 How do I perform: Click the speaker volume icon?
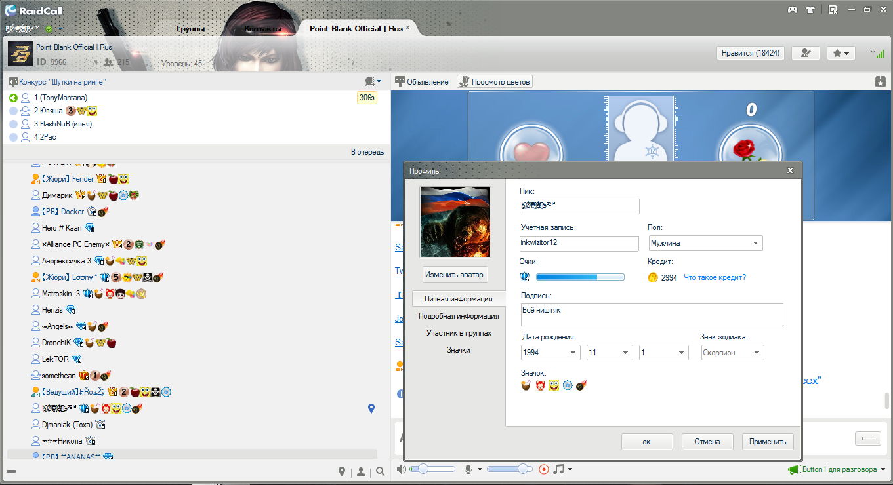[402, 469]
